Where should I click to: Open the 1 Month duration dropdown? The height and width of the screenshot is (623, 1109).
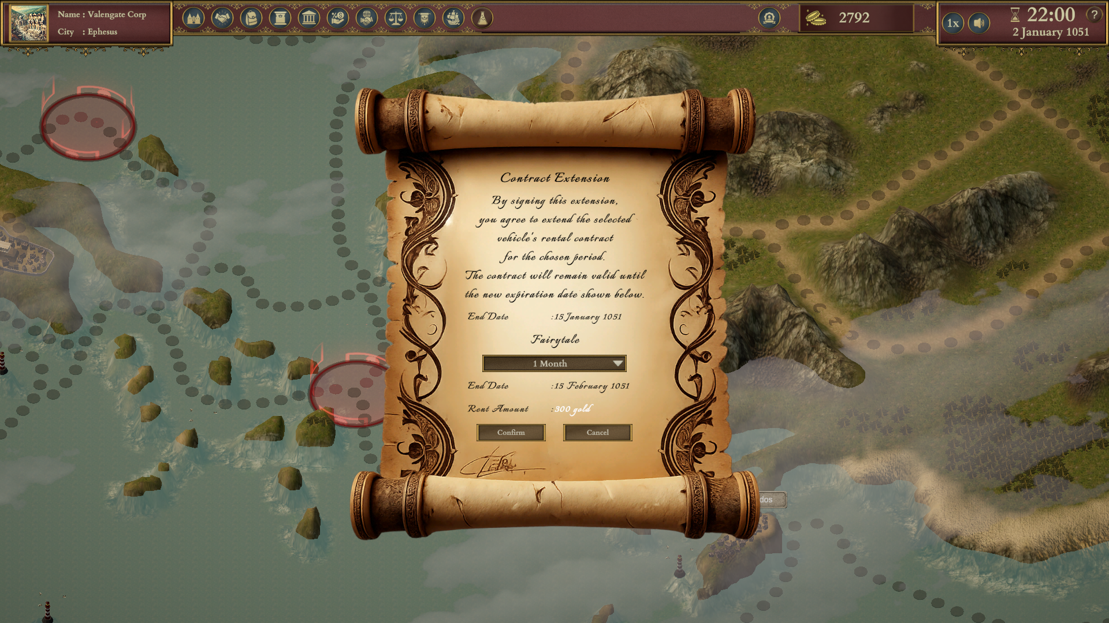coord(554,363)
